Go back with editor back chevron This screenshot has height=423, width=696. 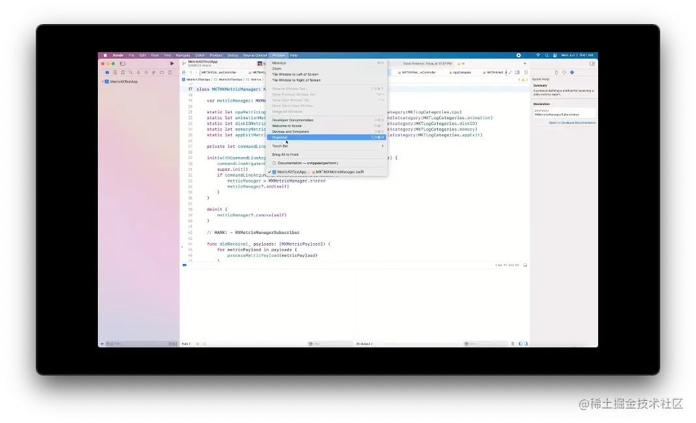[x=191, y=72]
